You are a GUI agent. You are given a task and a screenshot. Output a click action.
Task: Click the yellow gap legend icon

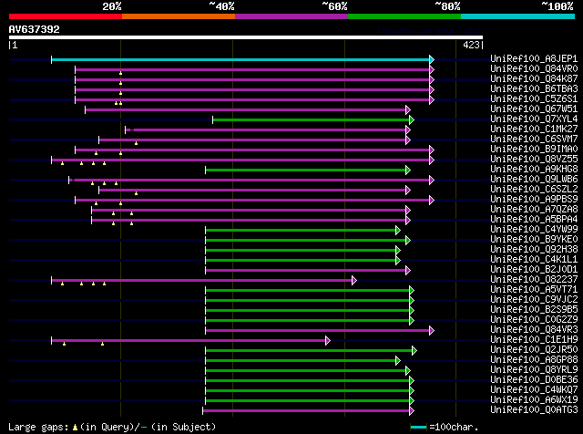pos(75,428)
